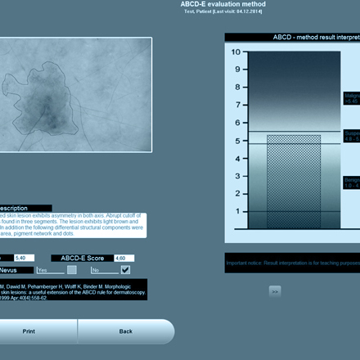Screen dimensions: 360x360
Task: Check the Nevus Yes checkbox
Action: pos(72,270)
